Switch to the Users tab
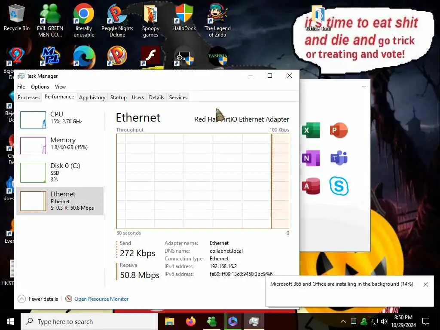 (138, 98)
